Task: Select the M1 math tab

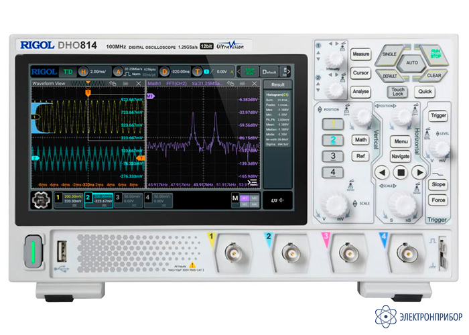Action: [x=245, y=198]
